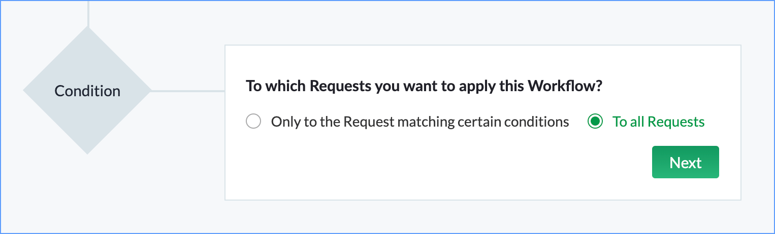Click the green dot inside the selected radio
Viewport: 775px width, 234px height.
[x=595, y=122]
